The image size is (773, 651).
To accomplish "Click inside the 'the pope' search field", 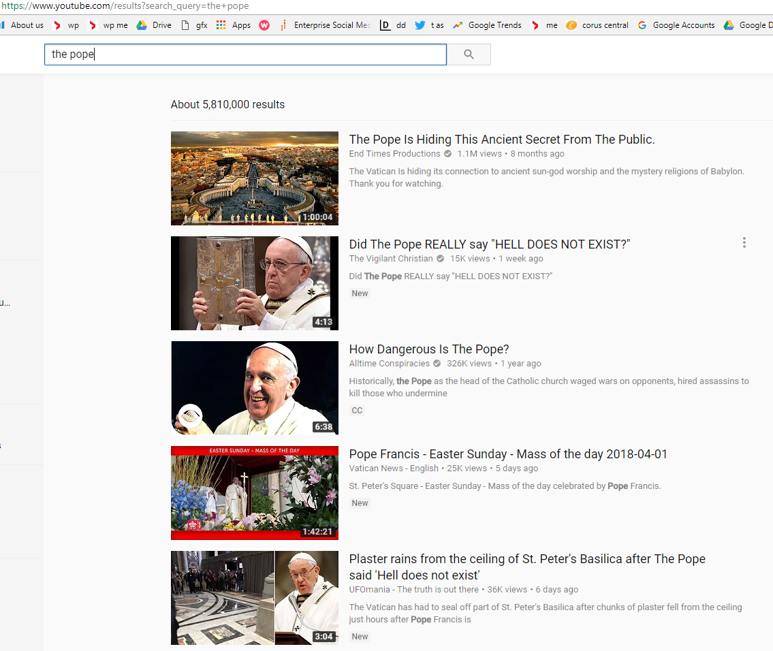I will coord(245,54).
